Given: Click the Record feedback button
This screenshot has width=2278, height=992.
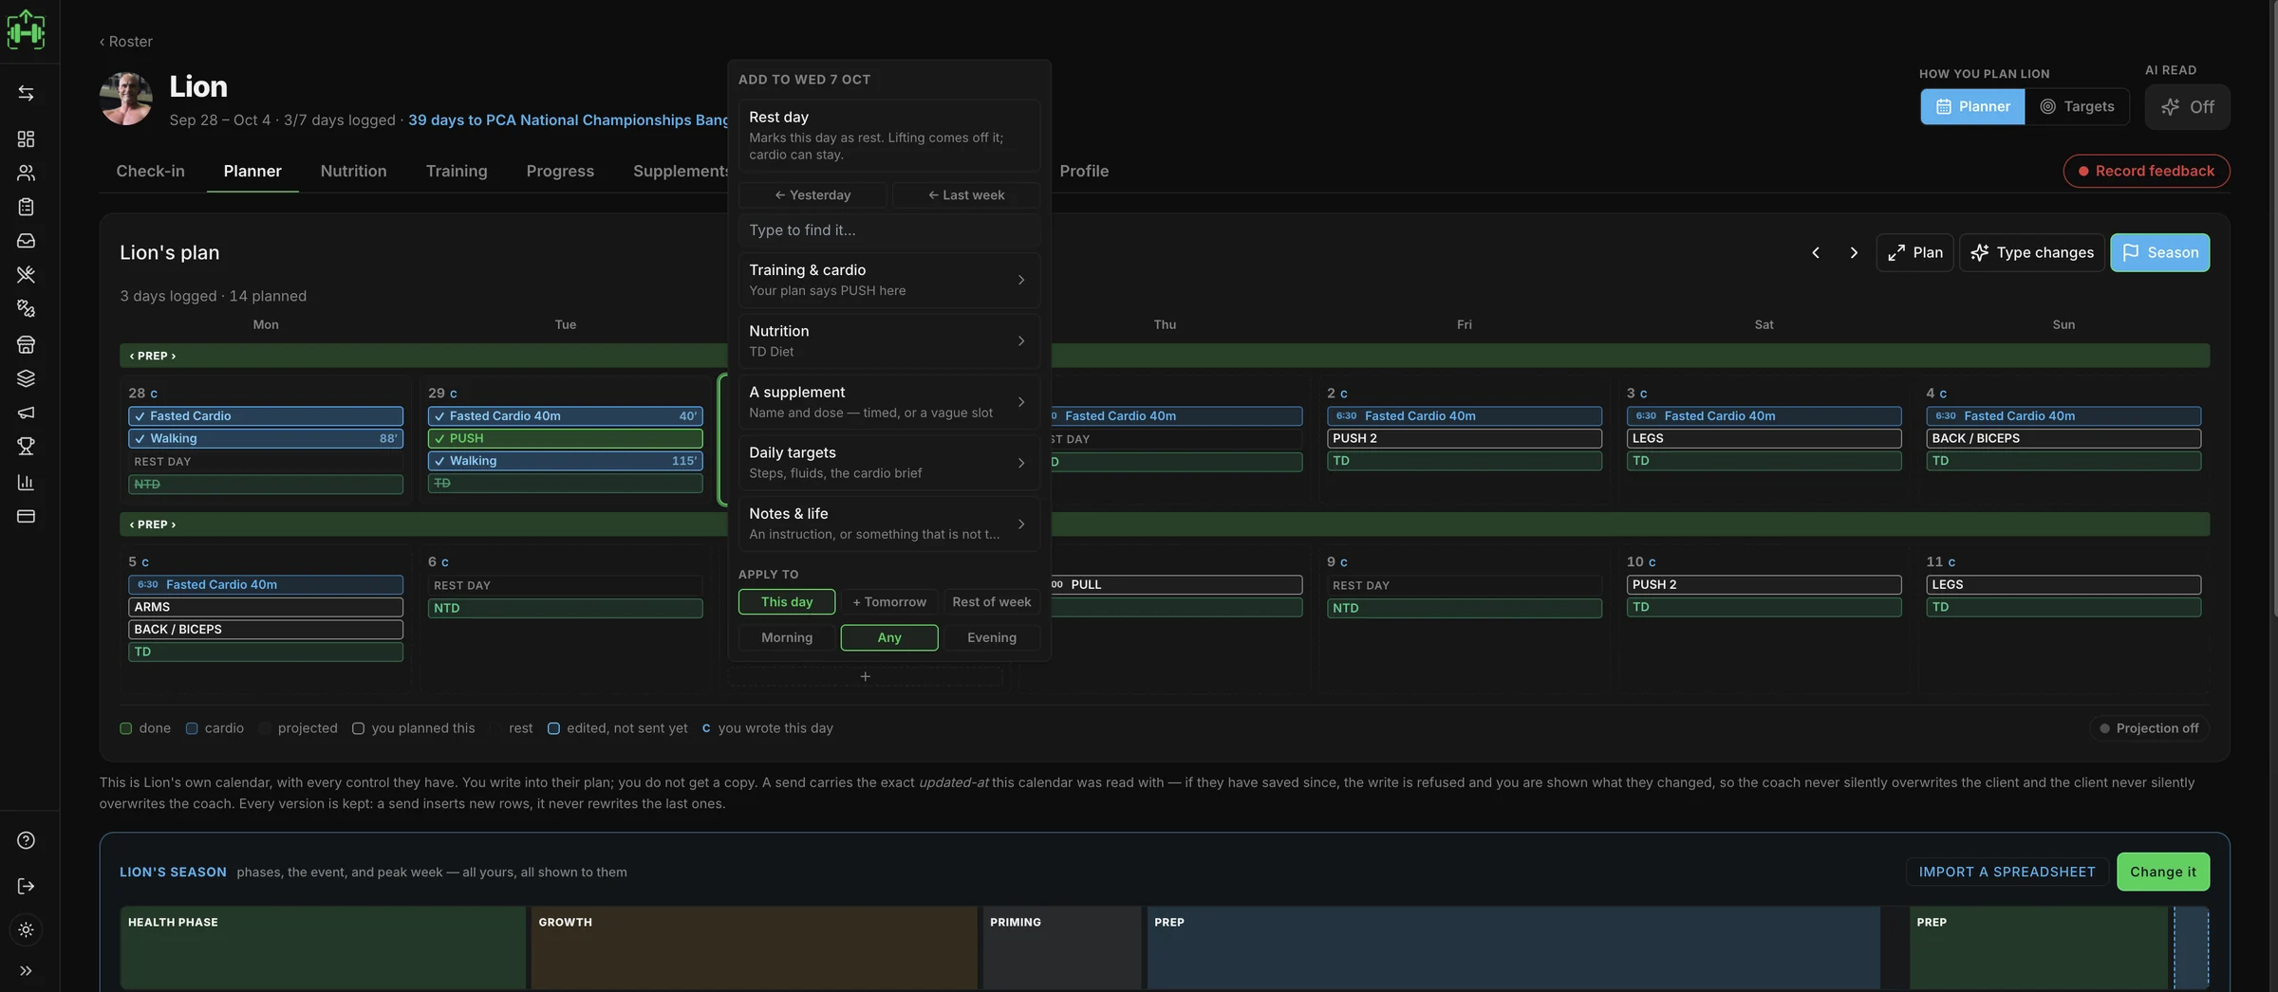Looking at the screenshot, I should click(2146, 171).
